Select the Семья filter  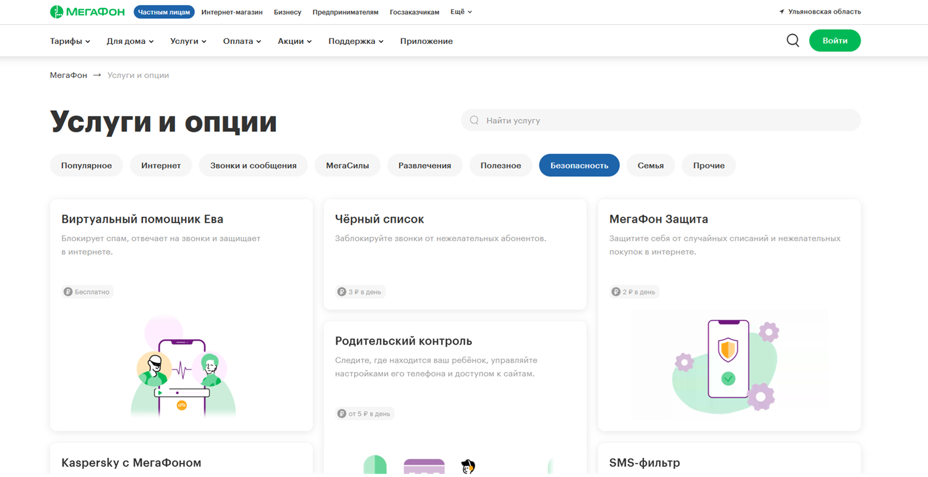650,165
